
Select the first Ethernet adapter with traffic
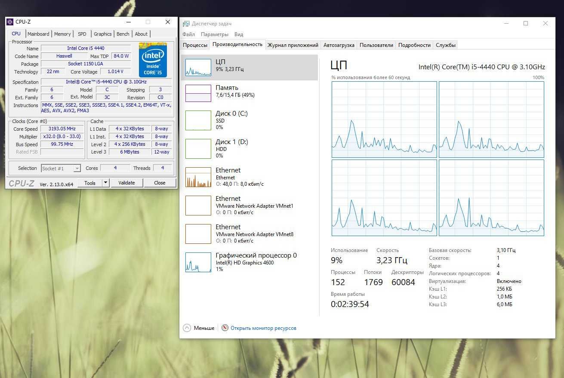[250, 177]
